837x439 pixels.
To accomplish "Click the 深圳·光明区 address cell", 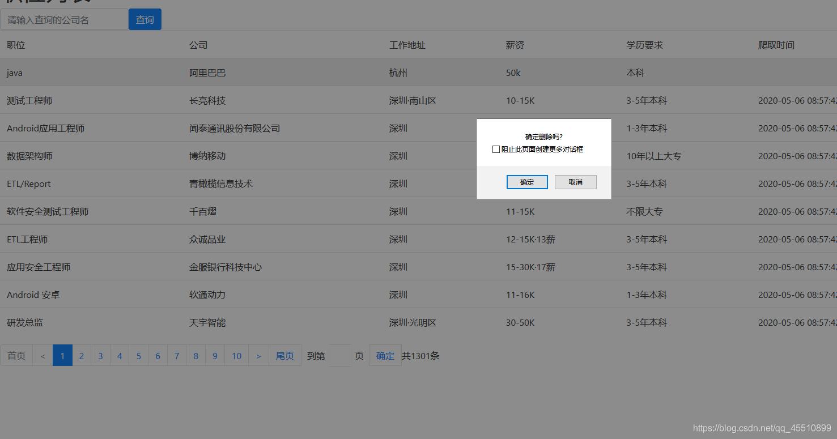I will 413,322.
